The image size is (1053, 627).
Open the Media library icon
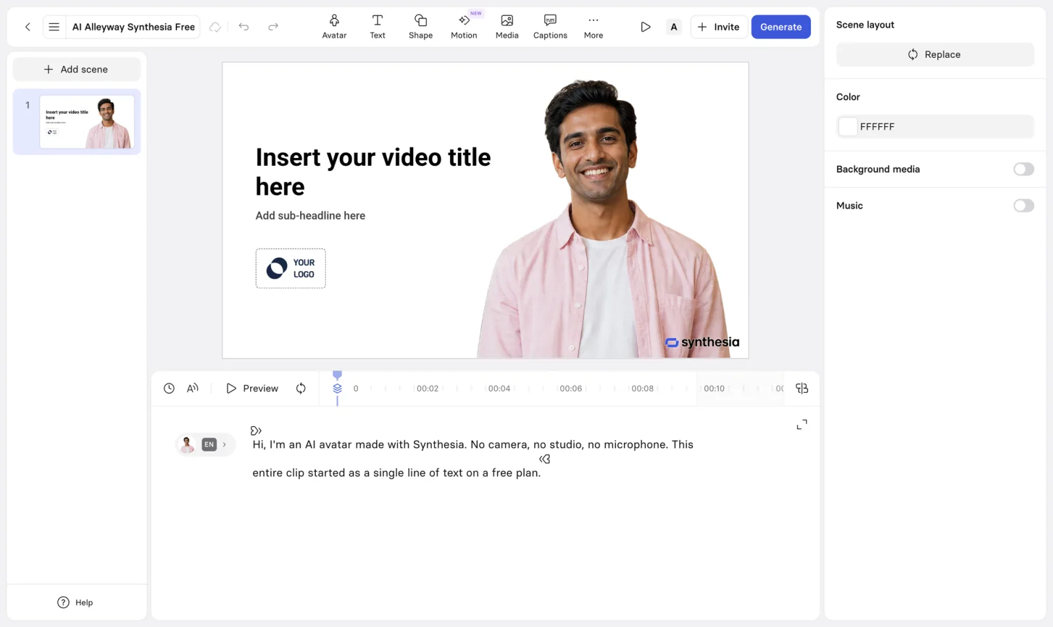pyautogui.click(x=507, y=27)
